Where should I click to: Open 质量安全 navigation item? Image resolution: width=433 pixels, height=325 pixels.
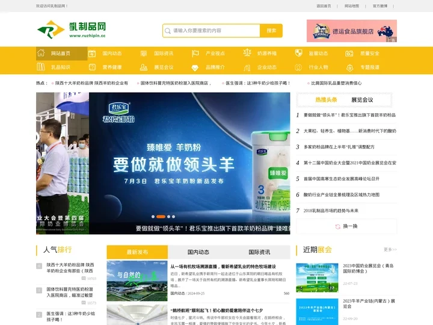click(370, 54)
